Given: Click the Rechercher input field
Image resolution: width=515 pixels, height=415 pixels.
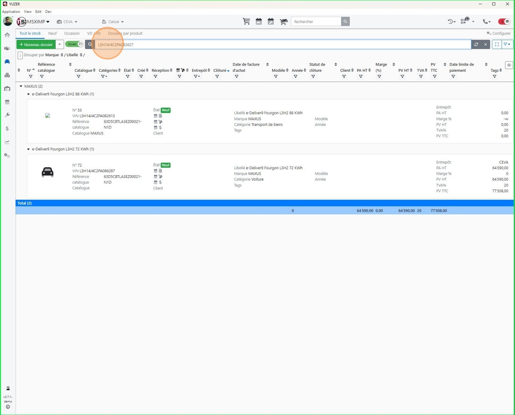Looking at the screenshot, I should click(x=316, y=21).
